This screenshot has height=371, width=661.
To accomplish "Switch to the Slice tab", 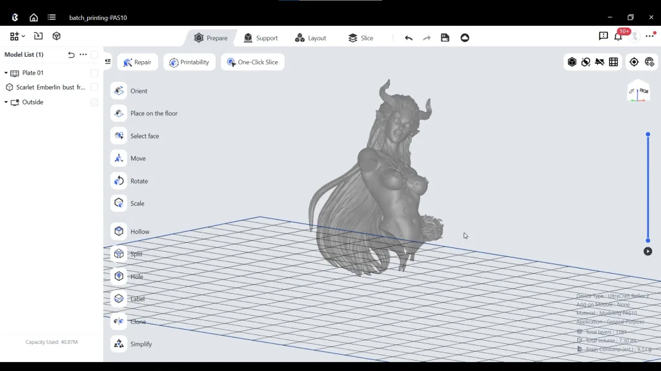I will click(361, 38).
